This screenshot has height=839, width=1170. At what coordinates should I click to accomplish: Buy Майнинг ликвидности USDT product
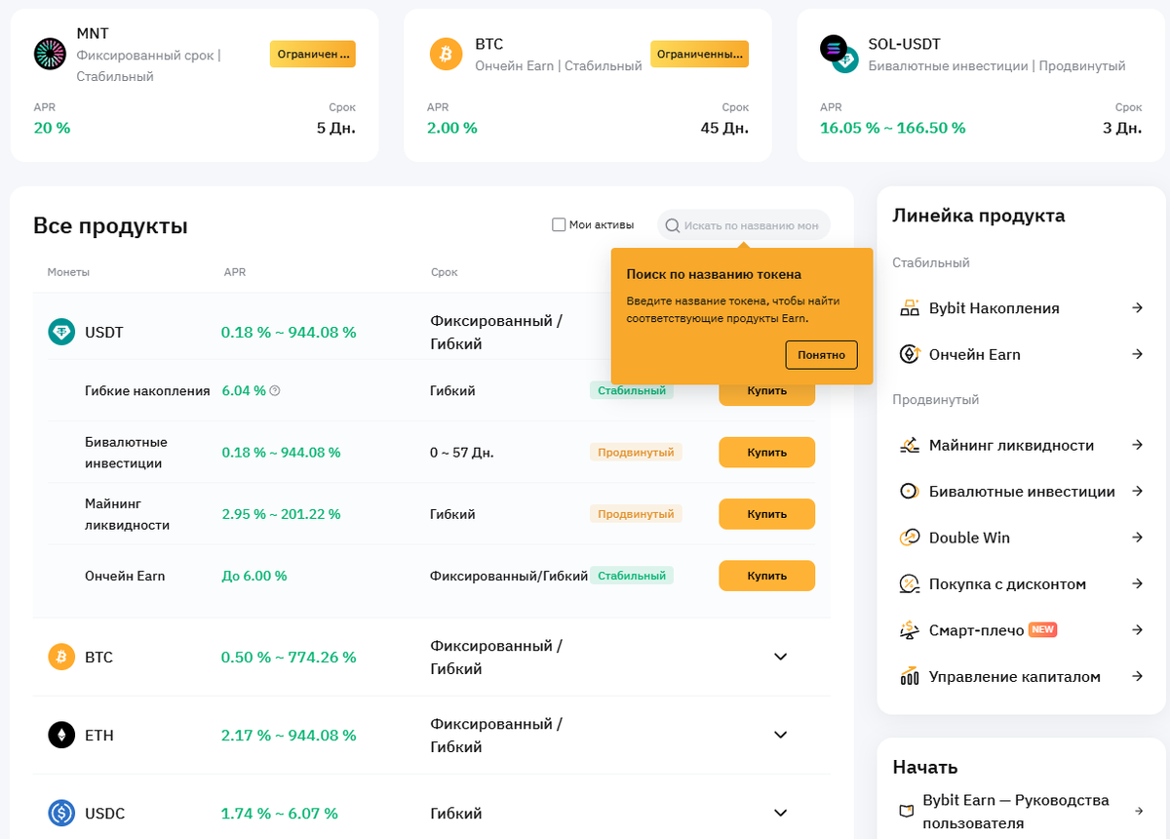coord(766,514)
